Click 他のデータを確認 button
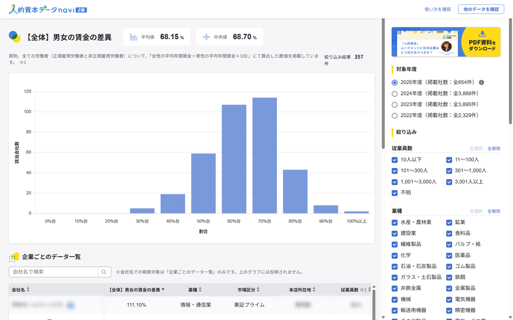Screen dimensions: 513x320 coord(481,9)
